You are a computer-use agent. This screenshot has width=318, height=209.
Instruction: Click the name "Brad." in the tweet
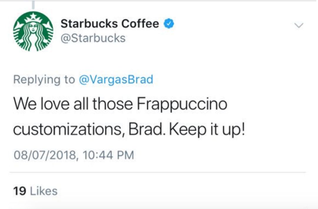tap(145, 129)
